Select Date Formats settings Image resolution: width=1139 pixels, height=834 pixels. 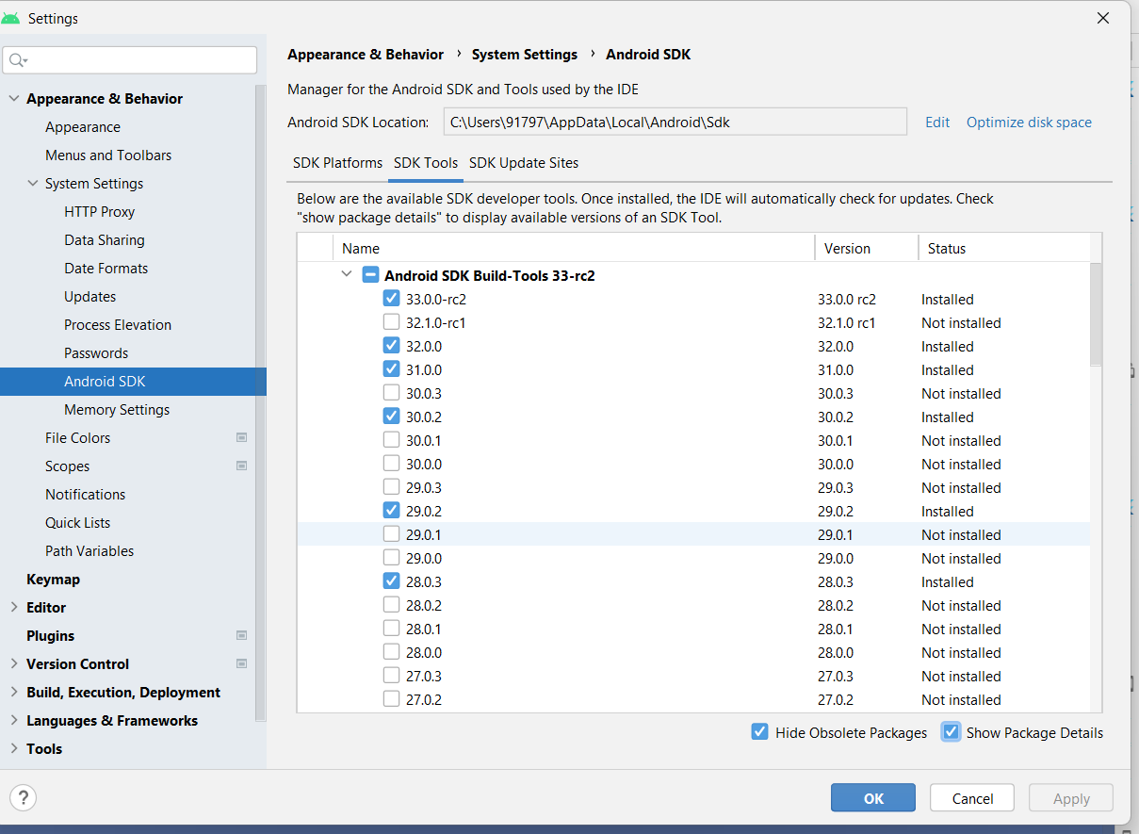(106, 268)
